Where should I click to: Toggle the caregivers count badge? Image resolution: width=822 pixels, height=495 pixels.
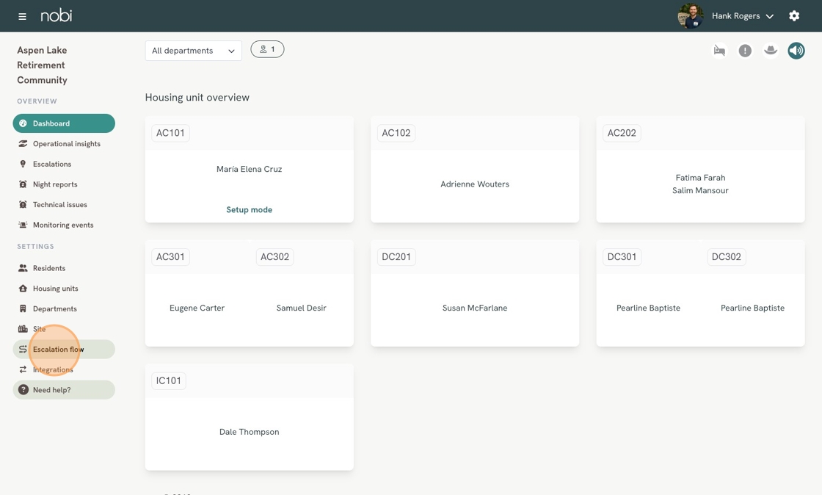(x=267, y=49)
